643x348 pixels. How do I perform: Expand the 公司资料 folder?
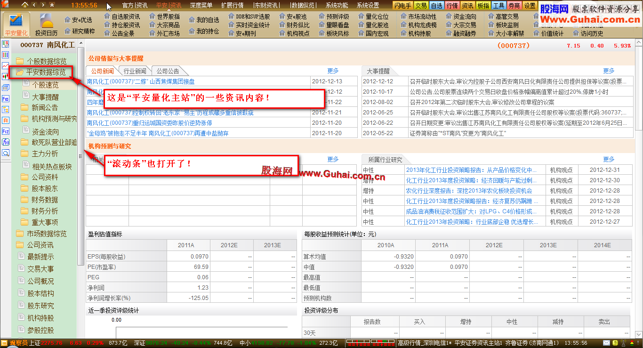[x=40, y=177]
